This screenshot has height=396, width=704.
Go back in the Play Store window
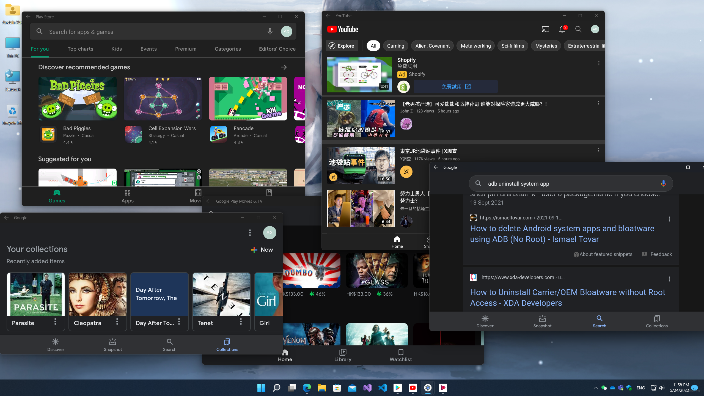pyautogui.click(x=28, y=17)
